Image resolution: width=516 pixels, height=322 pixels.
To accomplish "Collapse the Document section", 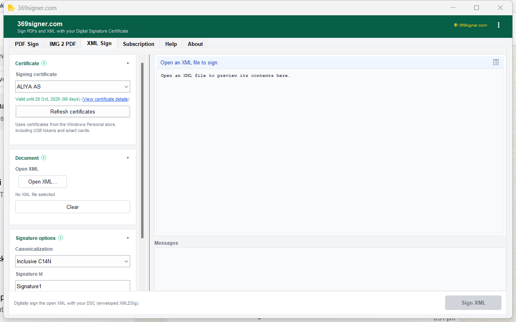I will (x=128, y=158).
